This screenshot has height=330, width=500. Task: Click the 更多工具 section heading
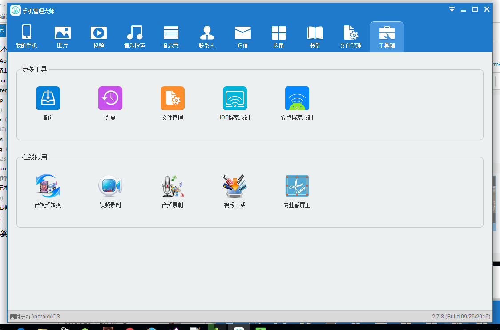point(34,69)
